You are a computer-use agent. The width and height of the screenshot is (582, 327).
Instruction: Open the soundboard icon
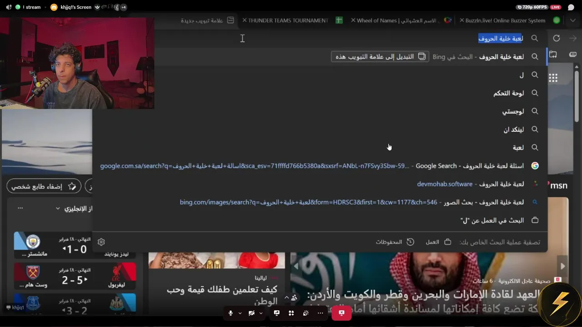click(x=306, y=313)
